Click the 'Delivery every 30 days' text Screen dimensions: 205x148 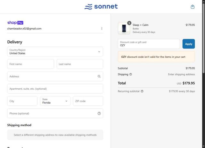(x=144, y=32)
